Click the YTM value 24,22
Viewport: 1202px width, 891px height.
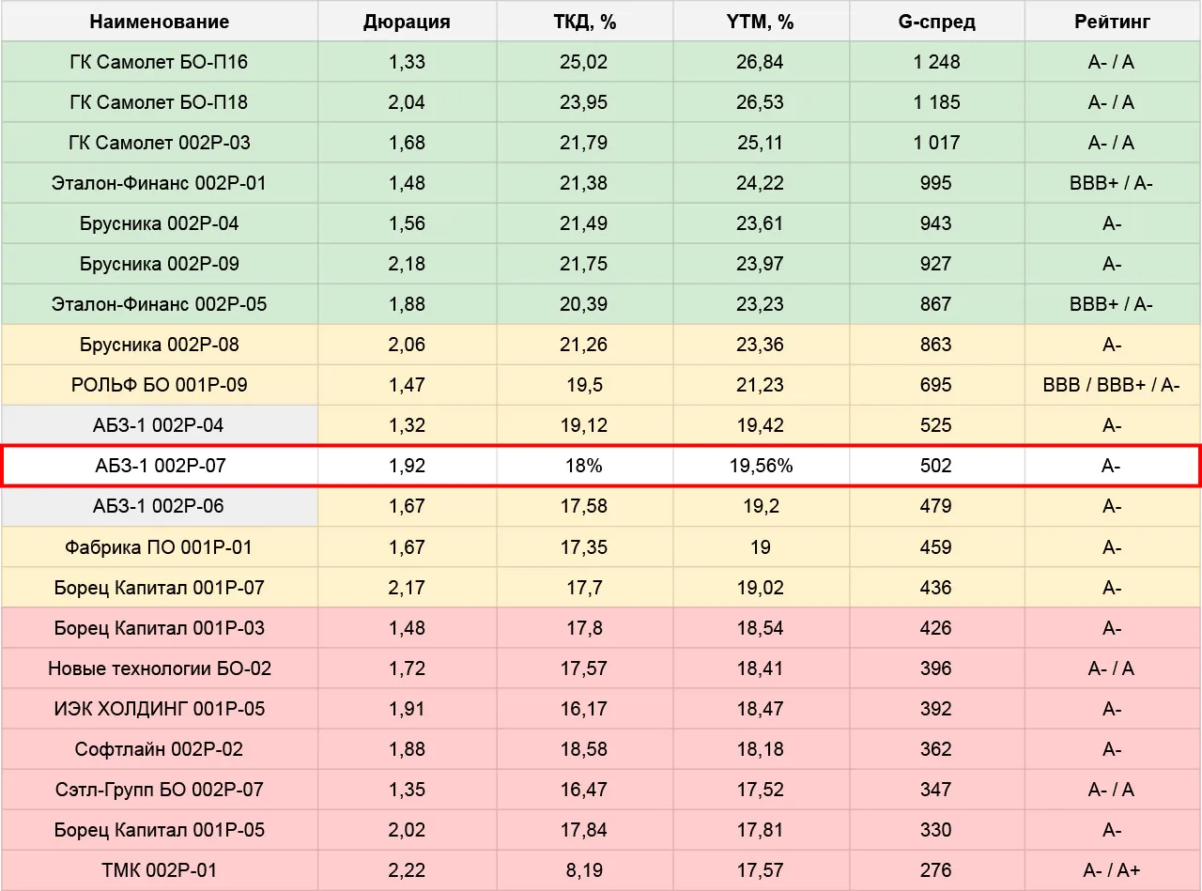(x=761, y=183)
